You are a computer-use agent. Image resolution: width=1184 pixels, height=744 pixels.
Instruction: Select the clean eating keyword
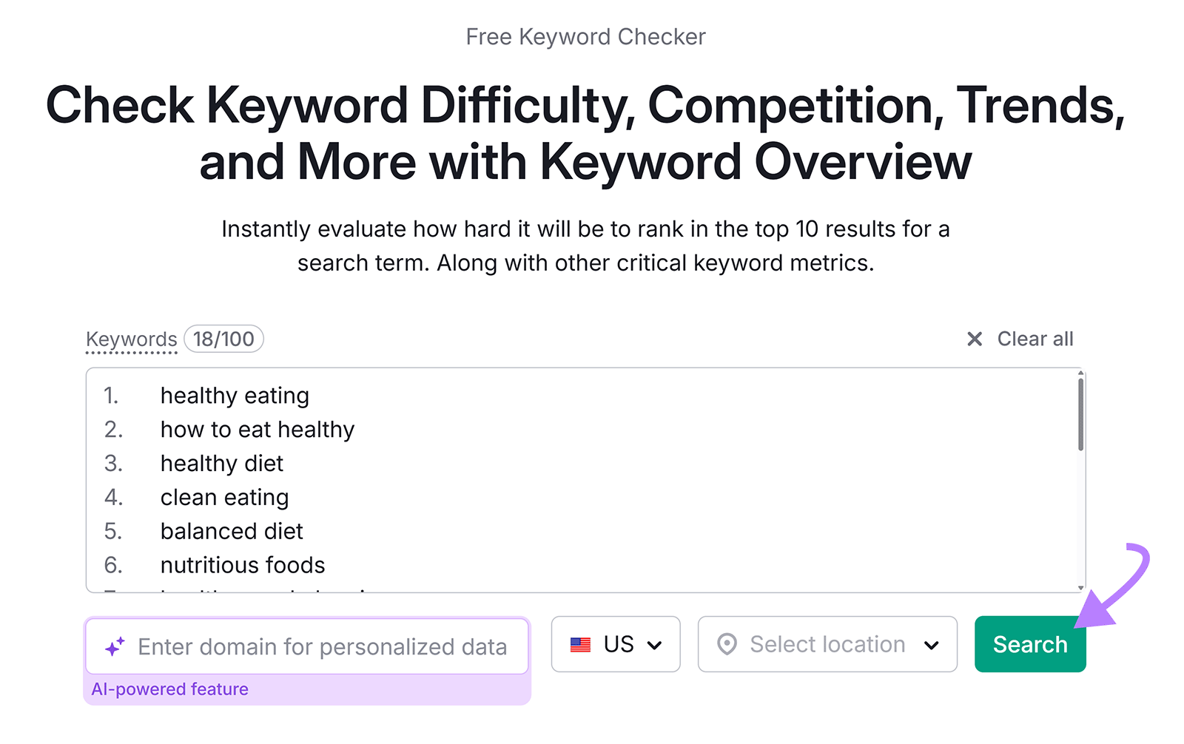[x=223, y=497]
